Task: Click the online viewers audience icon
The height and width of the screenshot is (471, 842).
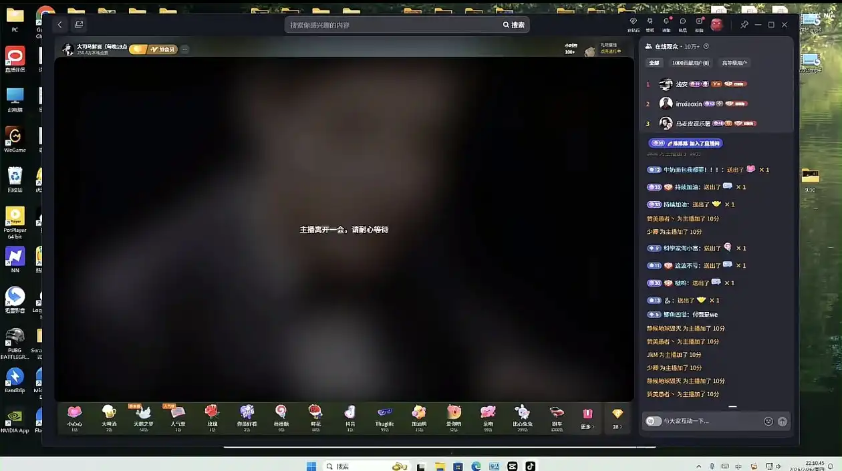Action: coord(648,45)
